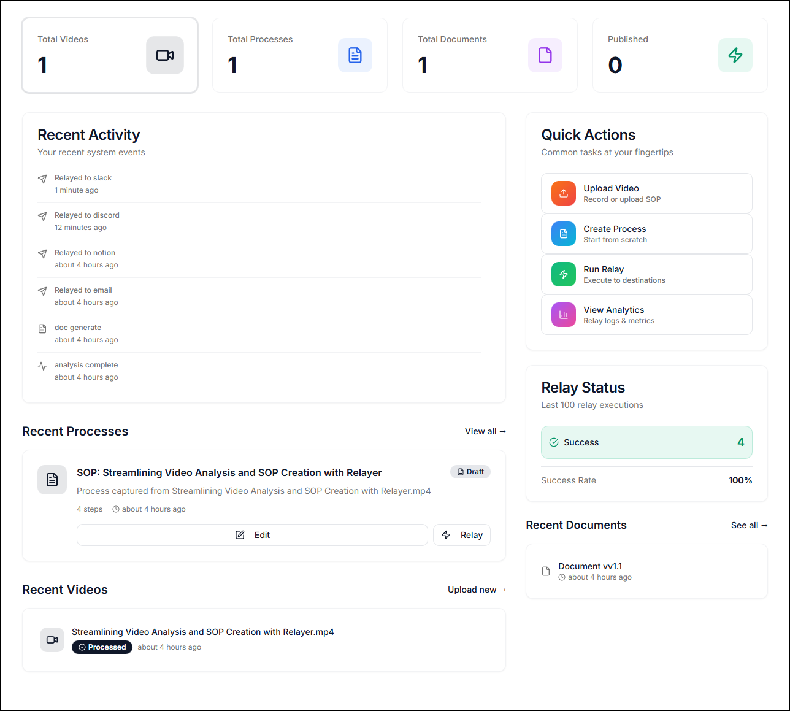The image size is (790, 711).
Task: Click the document icon beside doc generate event
Action: (42, 328)
